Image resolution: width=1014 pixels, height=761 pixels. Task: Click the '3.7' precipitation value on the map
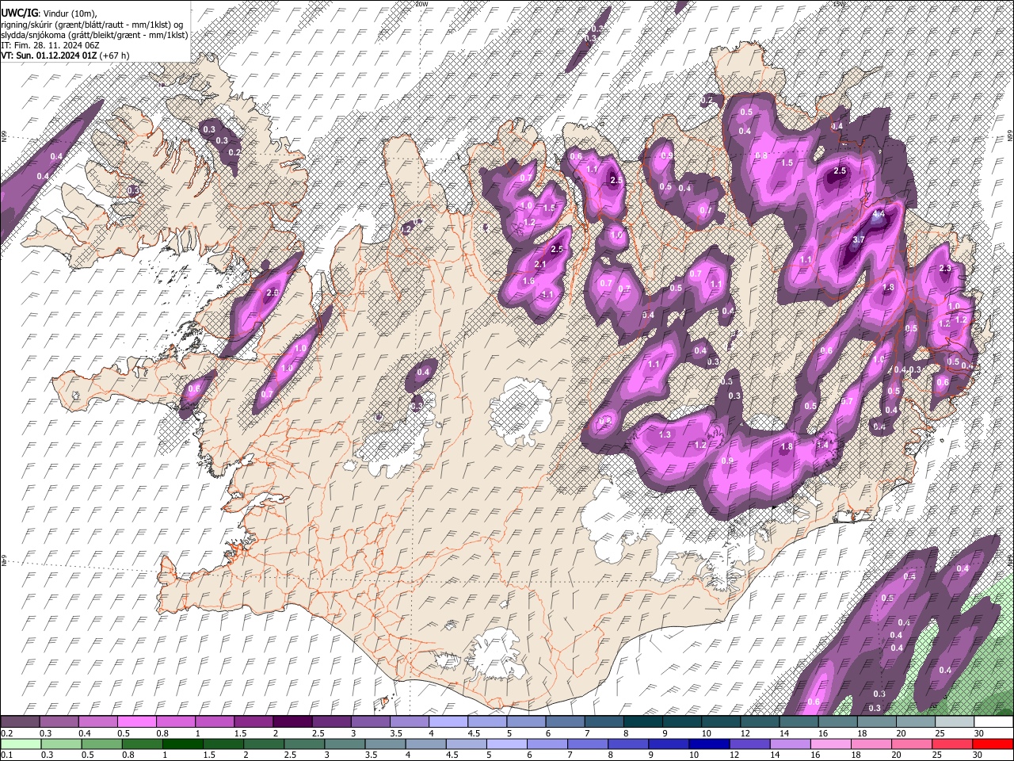click(859, 239)
